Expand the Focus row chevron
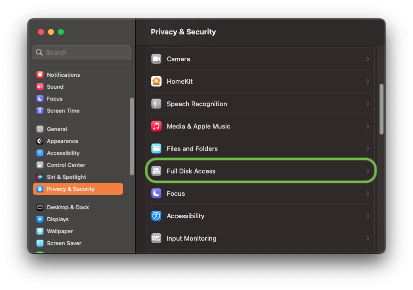 coord(368,194)
